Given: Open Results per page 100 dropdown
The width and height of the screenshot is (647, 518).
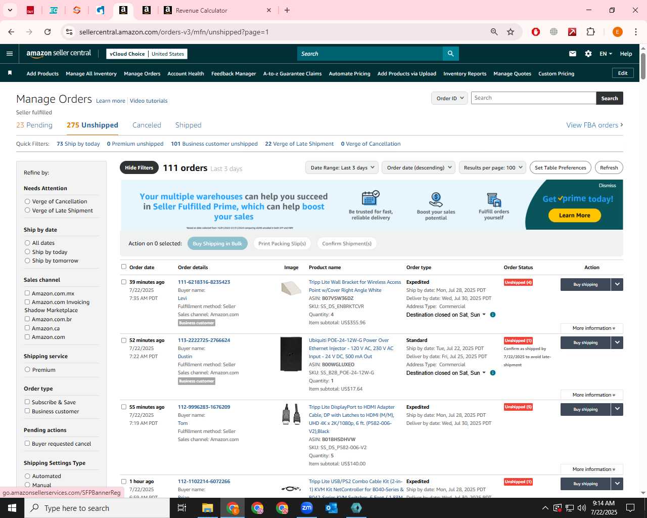Looking at the screenshot, I should 493,167.
